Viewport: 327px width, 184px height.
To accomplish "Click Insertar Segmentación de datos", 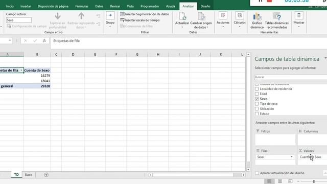I will tap(145, 14).
